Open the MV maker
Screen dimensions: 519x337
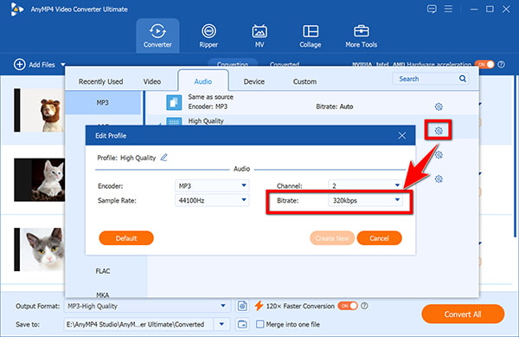point(259,36)
